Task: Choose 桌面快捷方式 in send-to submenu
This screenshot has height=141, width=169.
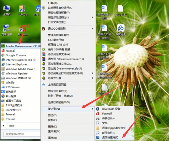Action: (x=115, y=137)
